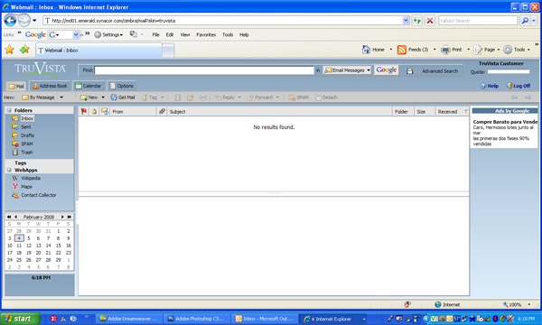Click the Feeds RSS icon
The width and height of the screenshot is (542, 325).
pos(402,50)
